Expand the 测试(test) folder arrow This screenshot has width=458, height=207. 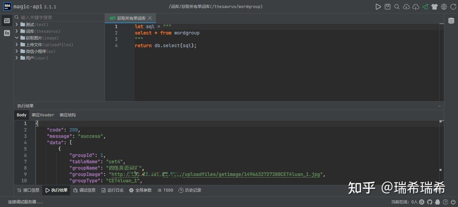click(x=17, y=24)
